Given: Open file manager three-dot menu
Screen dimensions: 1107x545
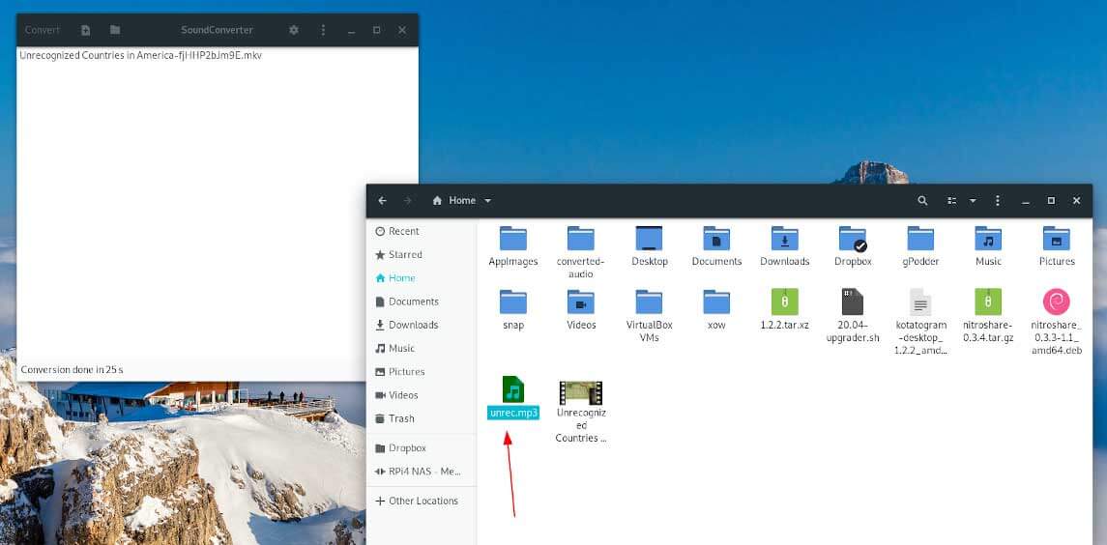Looking at the screenshot, I should tap(997, 200).
